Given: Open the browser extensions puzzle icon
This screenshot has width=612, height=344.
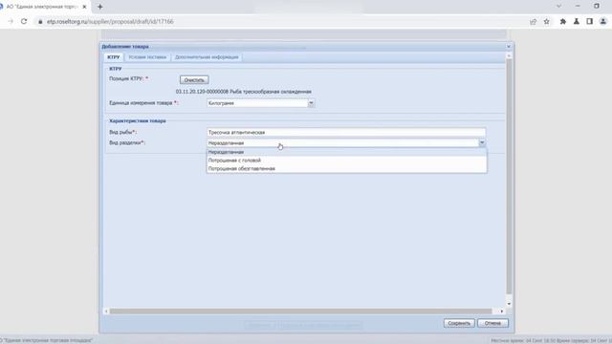Looking at the screenshot, I should click(563, 21).
